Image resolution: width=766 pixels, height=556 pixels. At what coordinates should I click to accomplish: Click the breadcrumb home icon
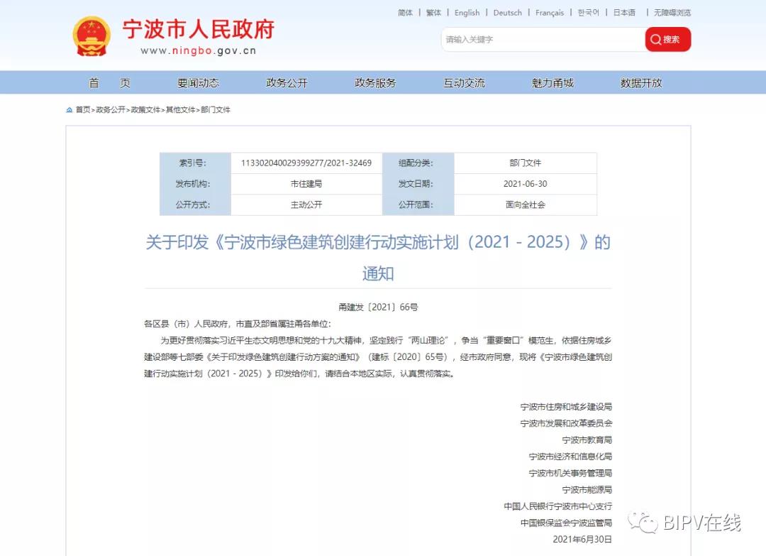(x=70, y=110)
